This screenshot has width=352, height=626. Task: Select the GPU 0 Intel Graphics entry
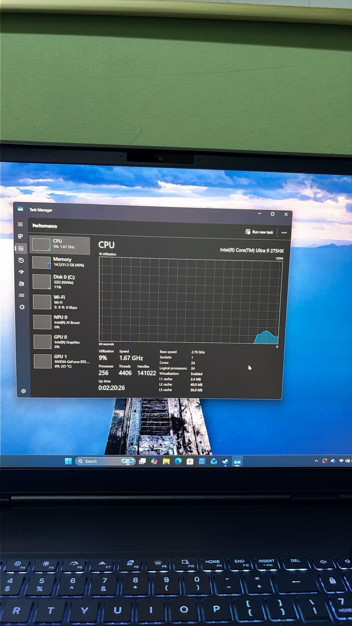point(62,342)
